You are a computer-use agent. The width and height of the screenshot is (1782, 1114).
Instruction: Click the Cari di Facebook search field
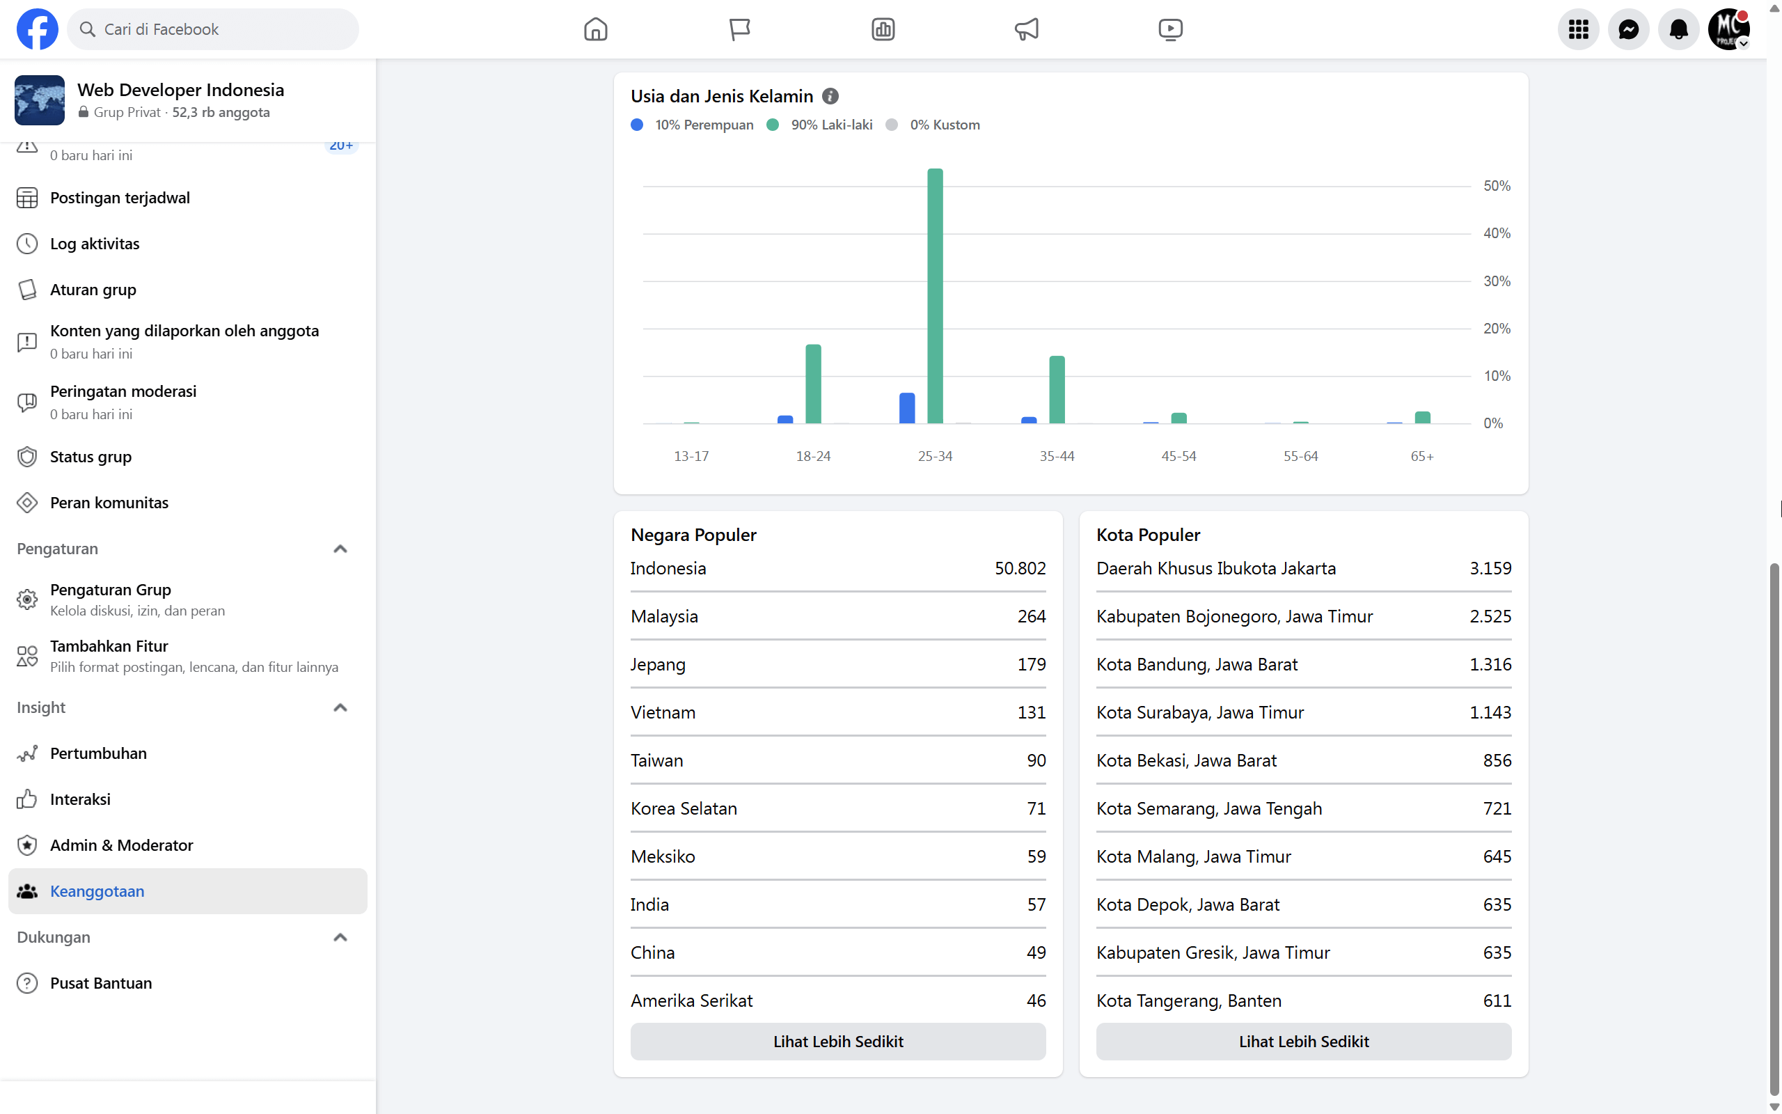tap(214, 29)
